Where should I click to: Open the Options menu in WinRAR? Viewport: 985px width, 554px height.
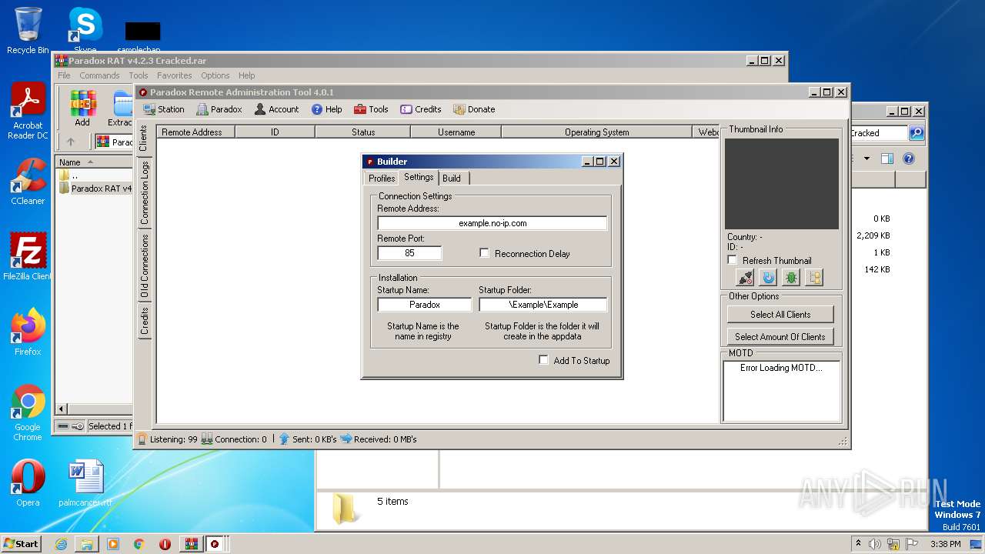(x=215, y=75)
